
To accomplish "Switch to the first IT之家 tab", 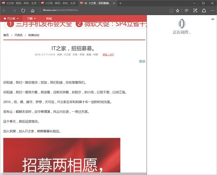I will 20,3.
